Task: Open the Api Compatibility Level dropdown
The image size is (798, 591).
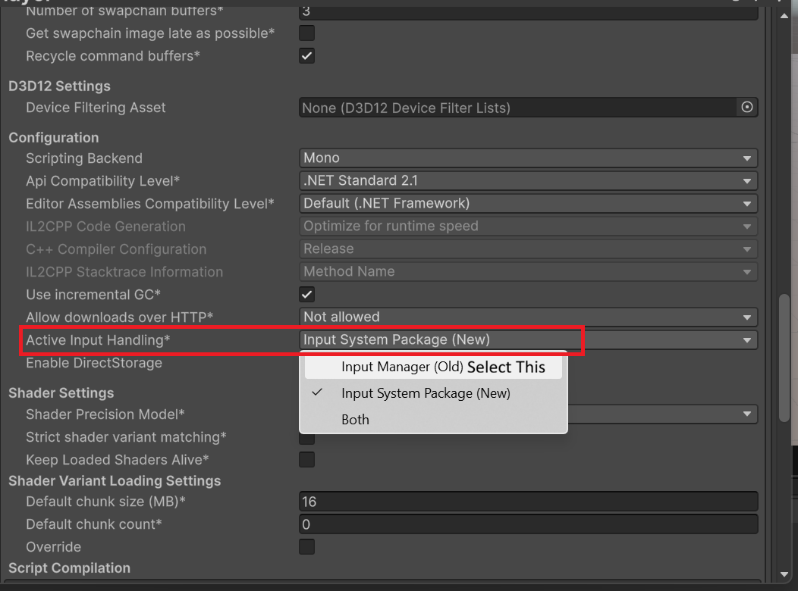Action: click(529, 180)
